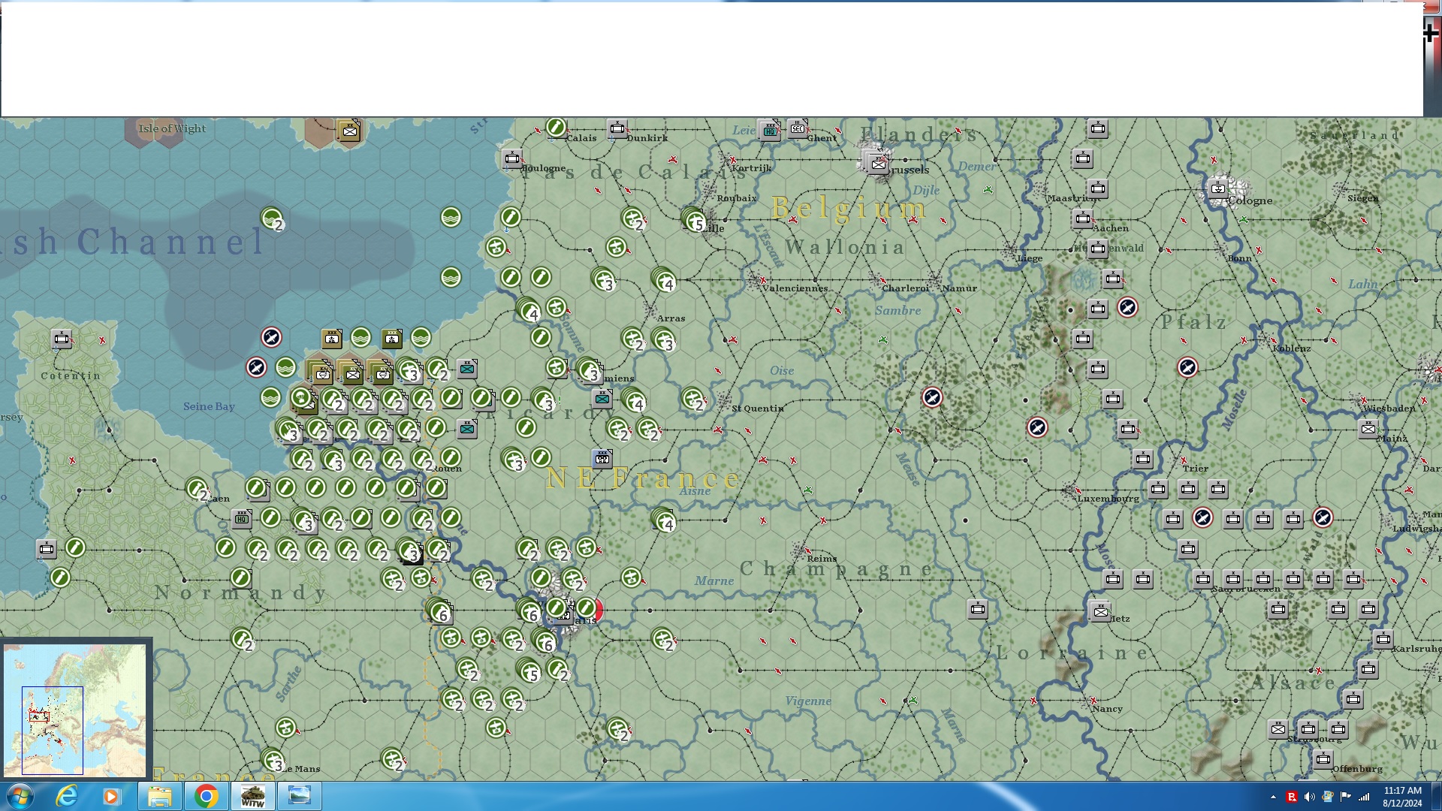This screenshot has width=1442, height=811.
Task: Select the infantry counter at Metz
Action: point(1100,611)
